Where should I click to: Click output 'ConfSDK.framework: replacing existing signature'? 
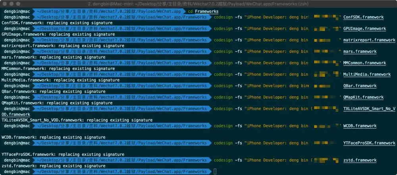(57, 23)
